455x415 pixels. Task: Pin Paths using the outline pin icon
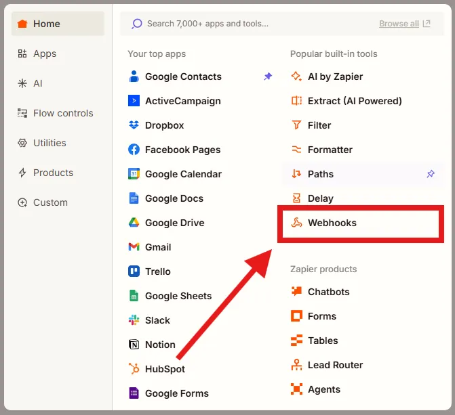431,174
